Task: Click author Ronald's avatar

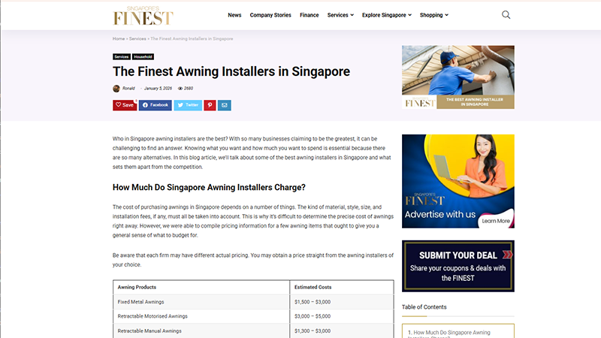Action: pyautogui.click(x=116, y=89)
